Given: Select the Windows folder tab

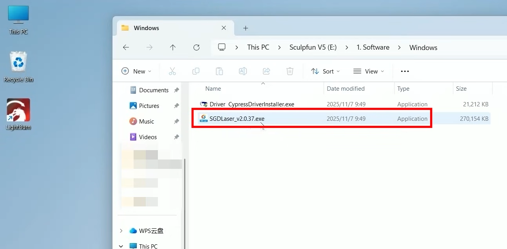Looking at the screenshot, I should click(x=175, y=28).
